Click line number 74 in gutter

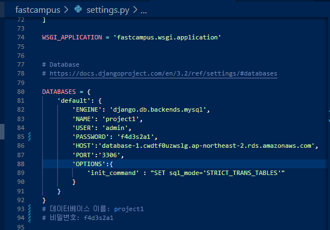pyautogui.click(x=21, y=37)
